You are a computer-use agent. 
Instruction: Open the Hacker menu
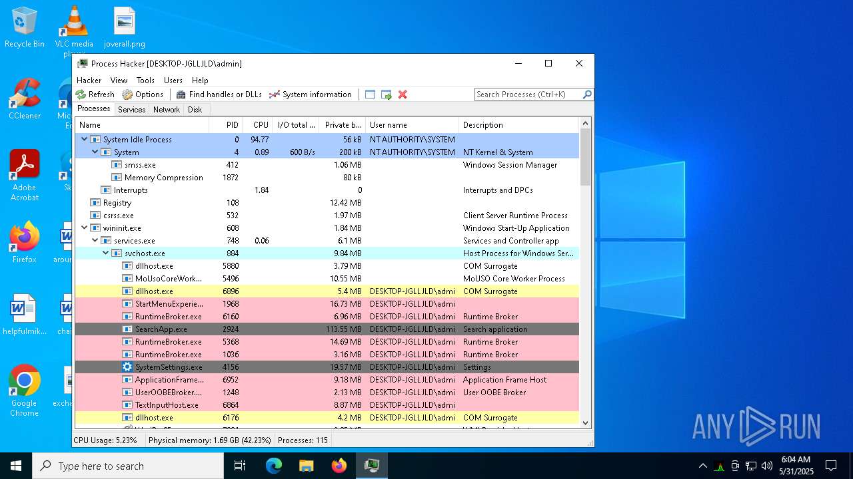pyautogui.click(x=89, y=80)
